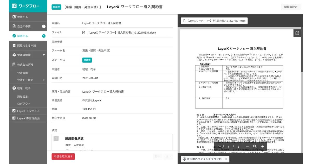Expand the 管理者機能 menu arrow

(x=43, y=55)
